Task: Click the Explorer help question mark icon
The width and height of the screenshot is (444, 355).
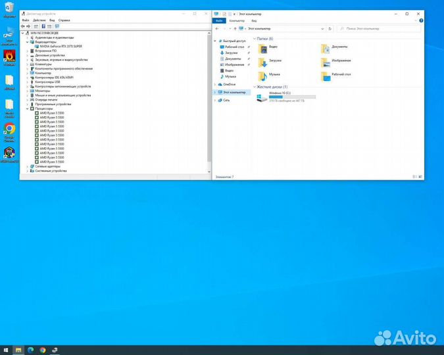Action: click(x=421, y=20)
